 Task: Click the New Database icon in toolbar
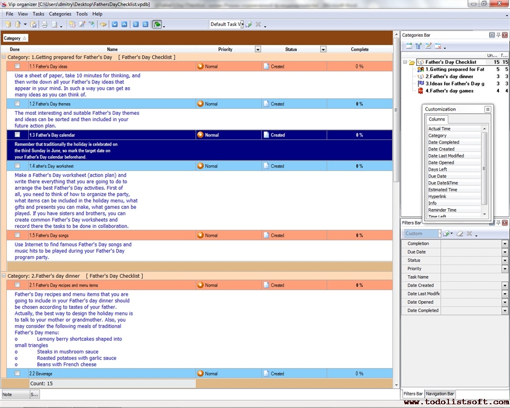pyautogui.click(x=7, y=24)
